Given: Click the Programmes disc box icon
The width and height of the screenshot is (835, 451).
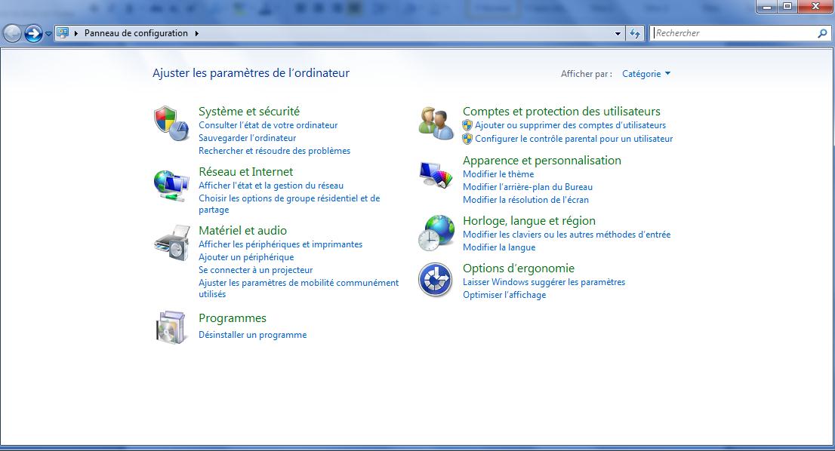Looking at the screenshot, I should click(x=171, y=327).
